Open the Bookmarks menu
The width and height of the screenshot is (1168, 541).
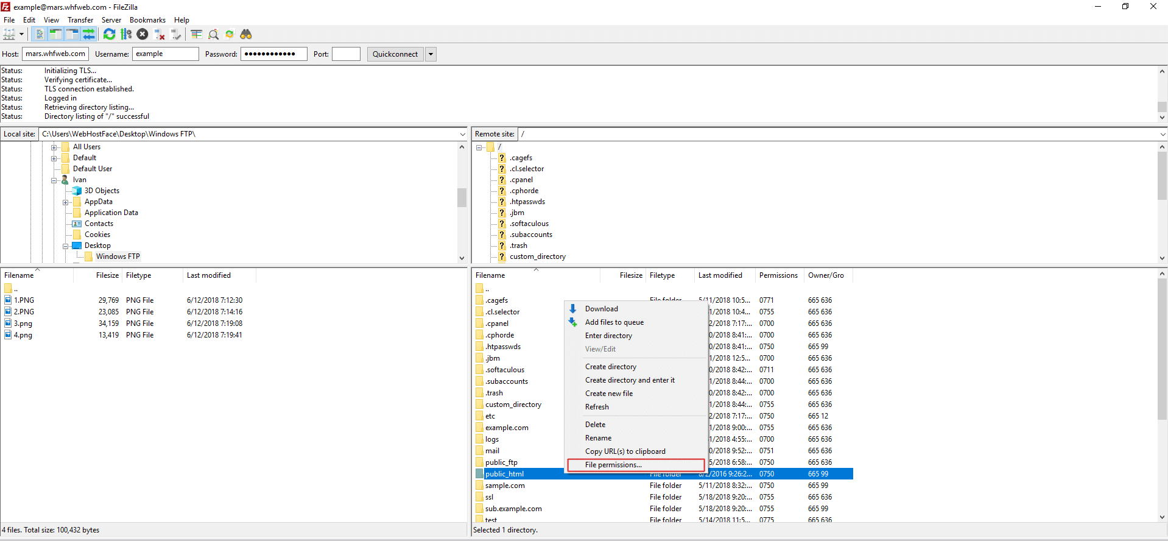tap(147, 20)
